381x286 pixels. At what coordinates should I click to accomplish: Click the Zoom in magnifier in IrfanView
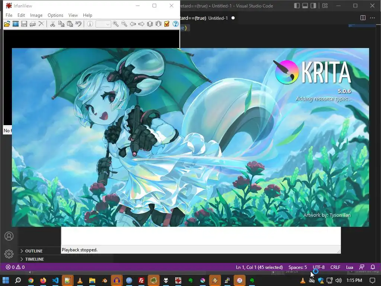click(116, 24)
